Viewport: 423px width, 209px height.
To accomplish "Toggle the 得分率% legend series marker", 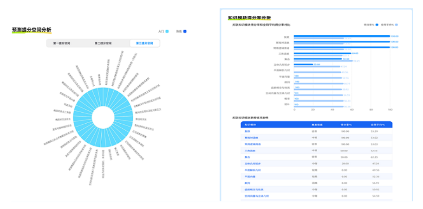I will pyautogui.click(x=377, y=25).
